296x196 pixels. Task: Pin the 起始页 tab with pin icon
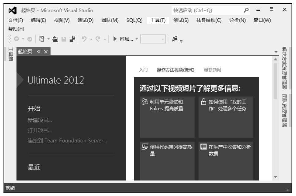click(39, 52)
